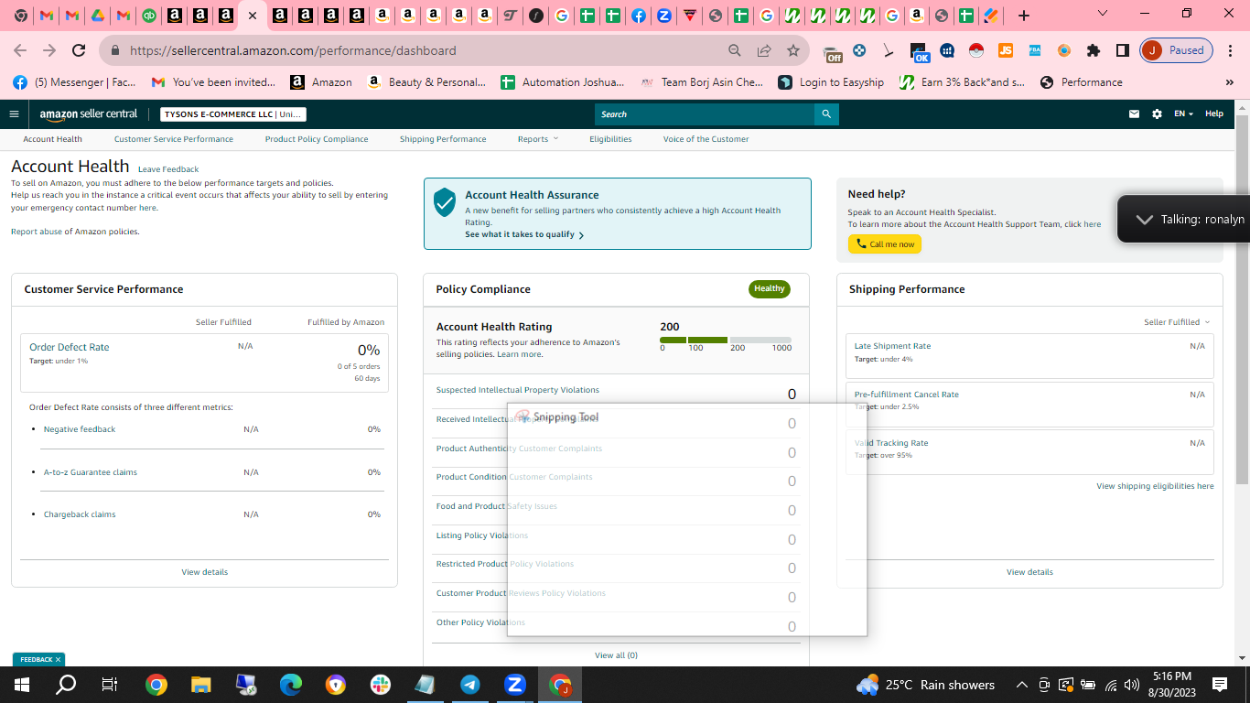
Task: Open Slack from the taskbar
Action: 381,685
